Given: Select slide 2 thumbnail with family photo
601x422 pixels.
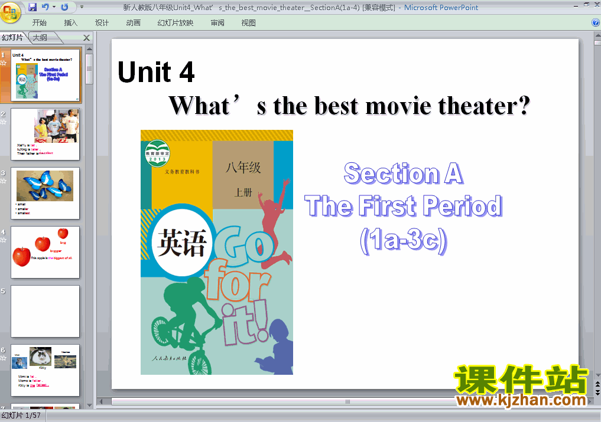Looking at the screenshot, I should coord(46,134).
